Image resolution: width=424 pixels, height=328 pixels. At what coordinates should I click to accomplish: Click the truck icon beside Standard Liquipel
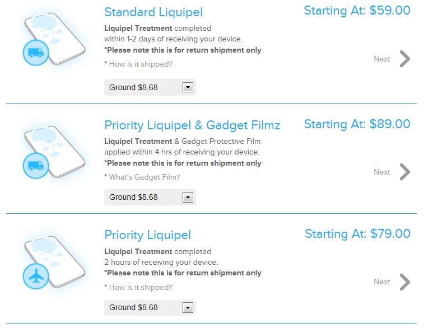tap(36, 53)
